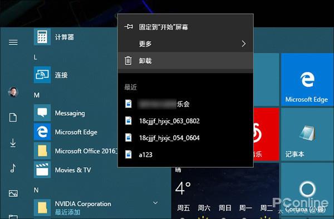The height and width of the screenshot is (219, 334).
Task: Expand the 更多 submenu arrow
Action: point(244,44)
